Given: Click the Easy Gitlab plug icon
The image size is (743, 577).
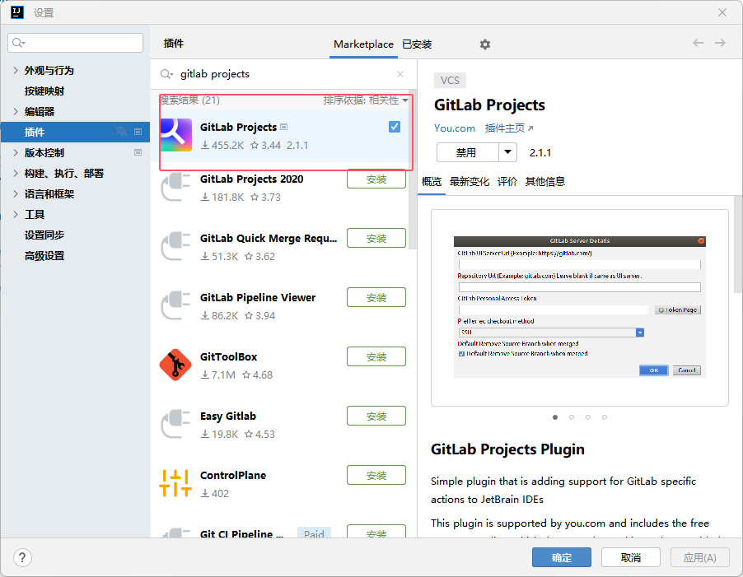Looking at the screenshot, I should (x=175, y=424).
